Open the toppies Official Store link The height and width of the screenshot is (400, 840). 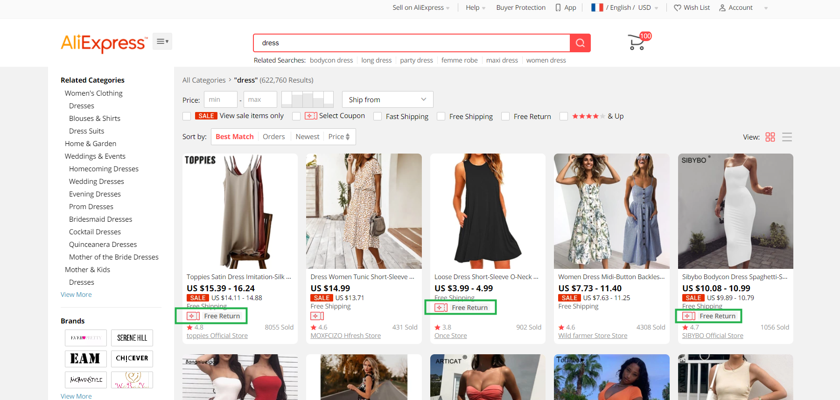pos(217,336)
